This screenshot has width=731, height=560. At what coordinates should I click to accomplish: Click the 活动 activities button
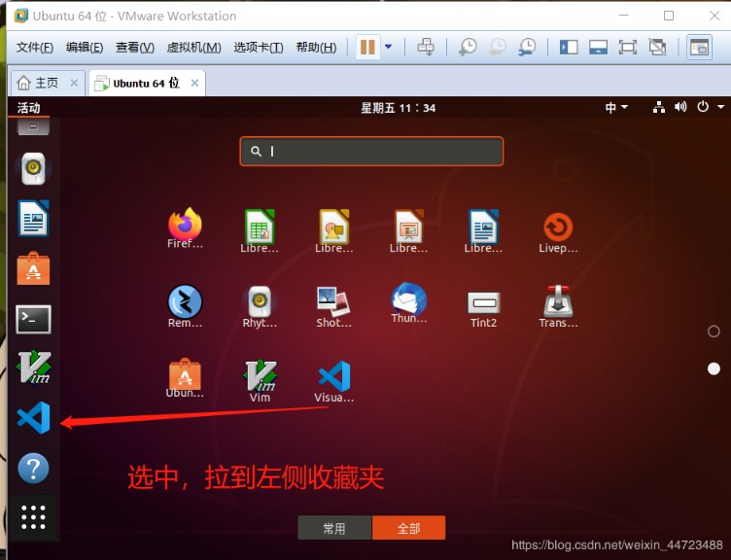tap(28, 108)
